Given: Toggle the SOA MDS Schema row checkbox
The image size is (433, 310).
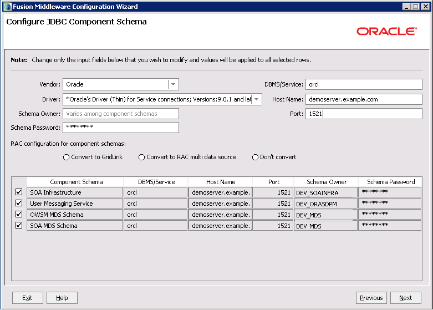Looking at the screenshot, I should (x=19, y=225).
